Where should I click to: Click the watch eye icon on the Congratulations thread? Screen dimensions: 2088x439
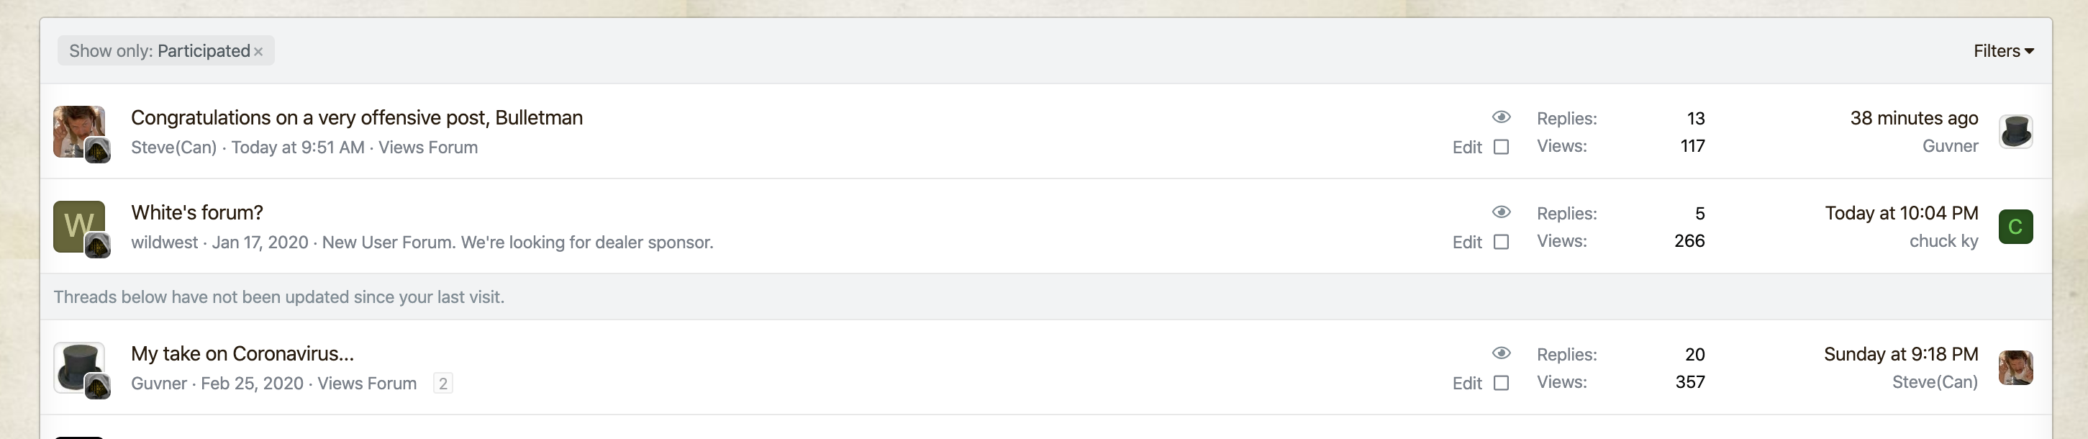pos(1501,117)
